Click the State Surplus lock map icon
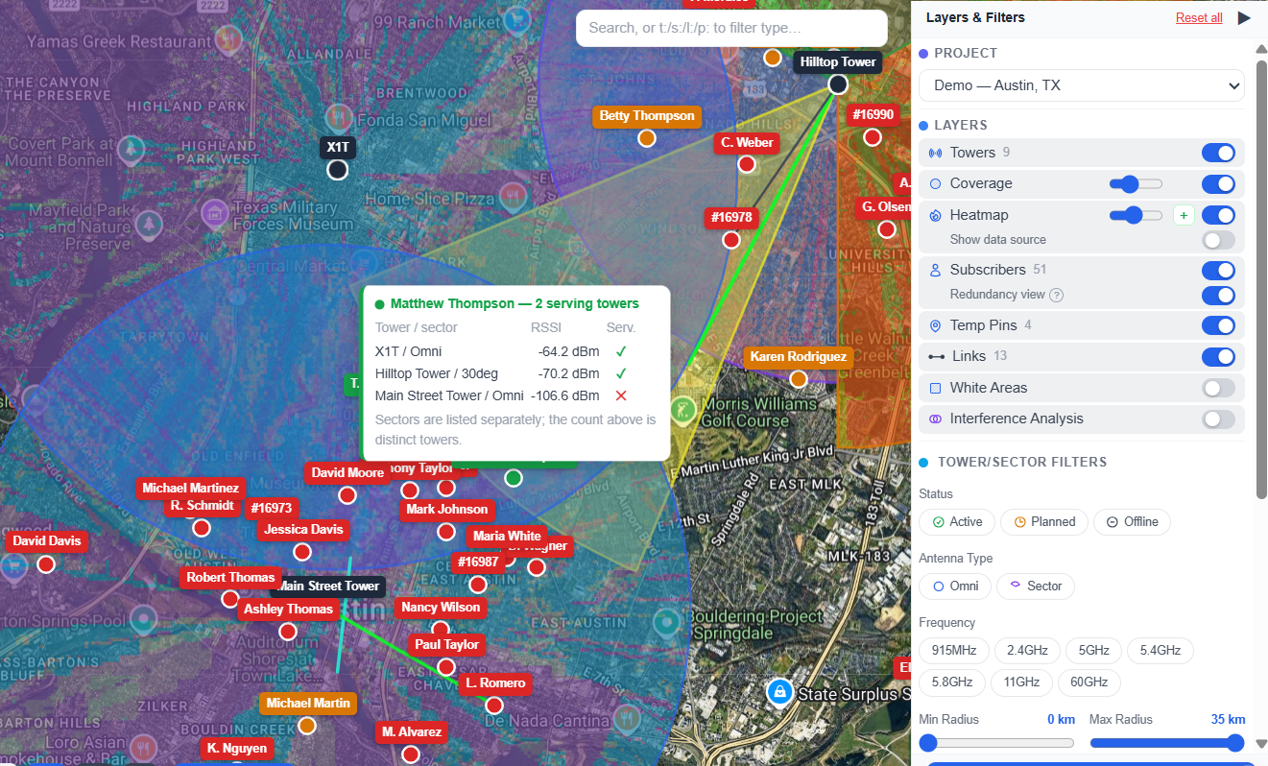 (x=779, y=691)
